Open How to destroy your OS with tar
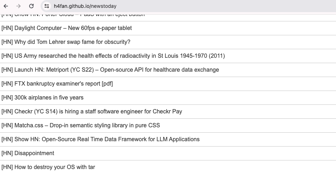The image size is (336, 174). click(x=55, y=167)
